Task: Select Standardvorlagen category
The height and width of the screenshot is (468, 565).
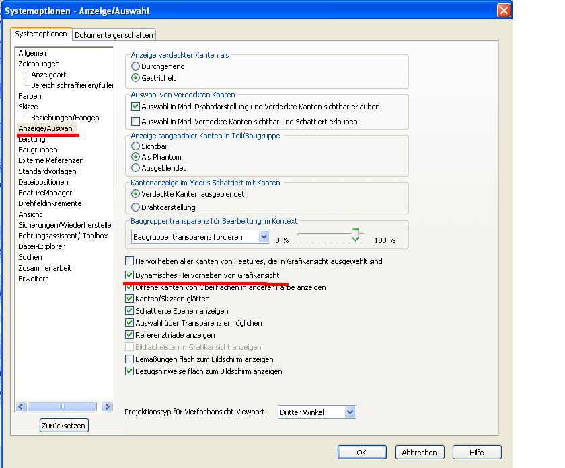Action: click(x=47, y=172)
